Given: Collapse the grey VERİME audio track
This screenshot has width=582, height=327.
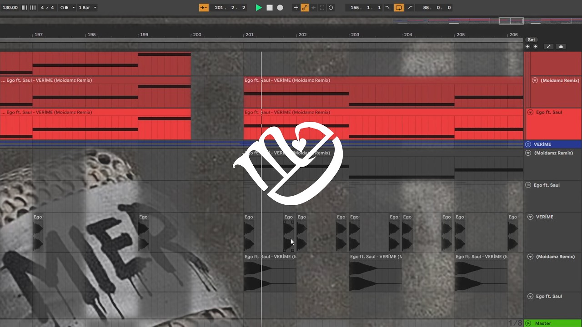Looking at the screenshot, I should (x=530, y=217).
